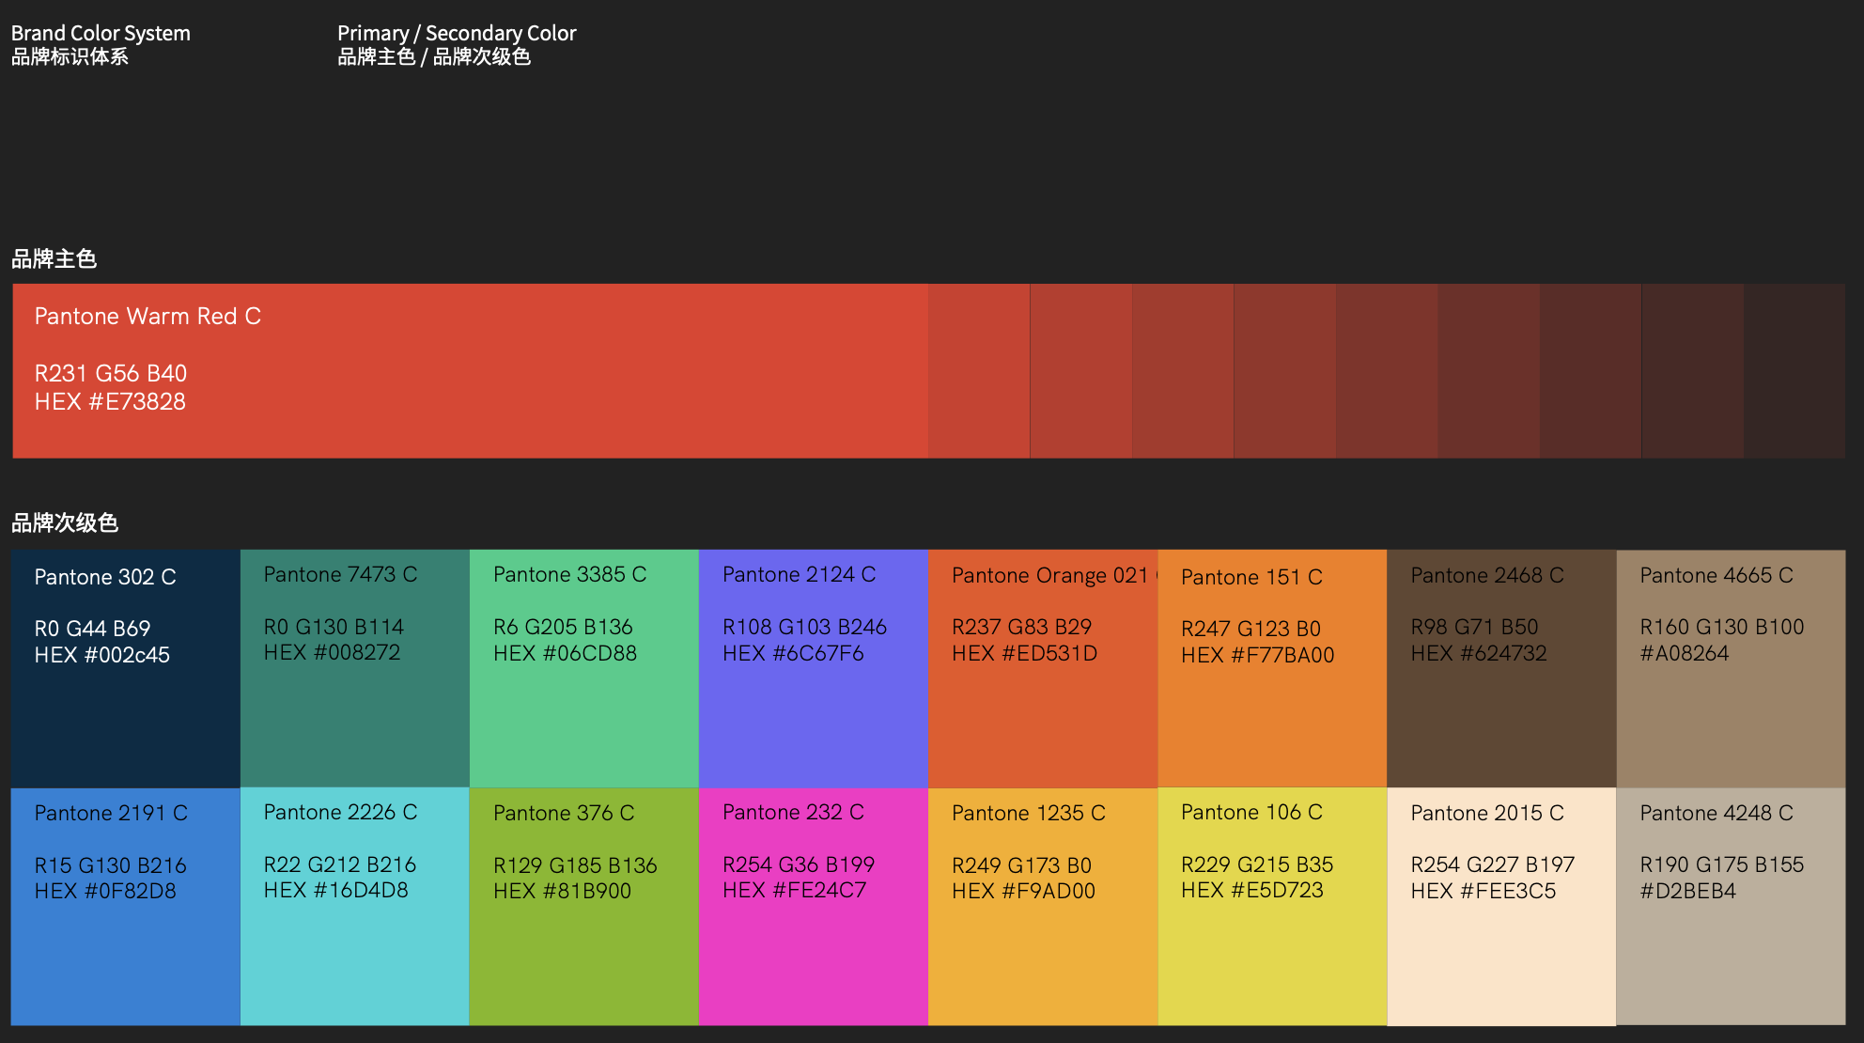The height and width of the screenshot is (1043, 1864).
Task: Click the Brand Color System heading
Action: pos(101,34)
